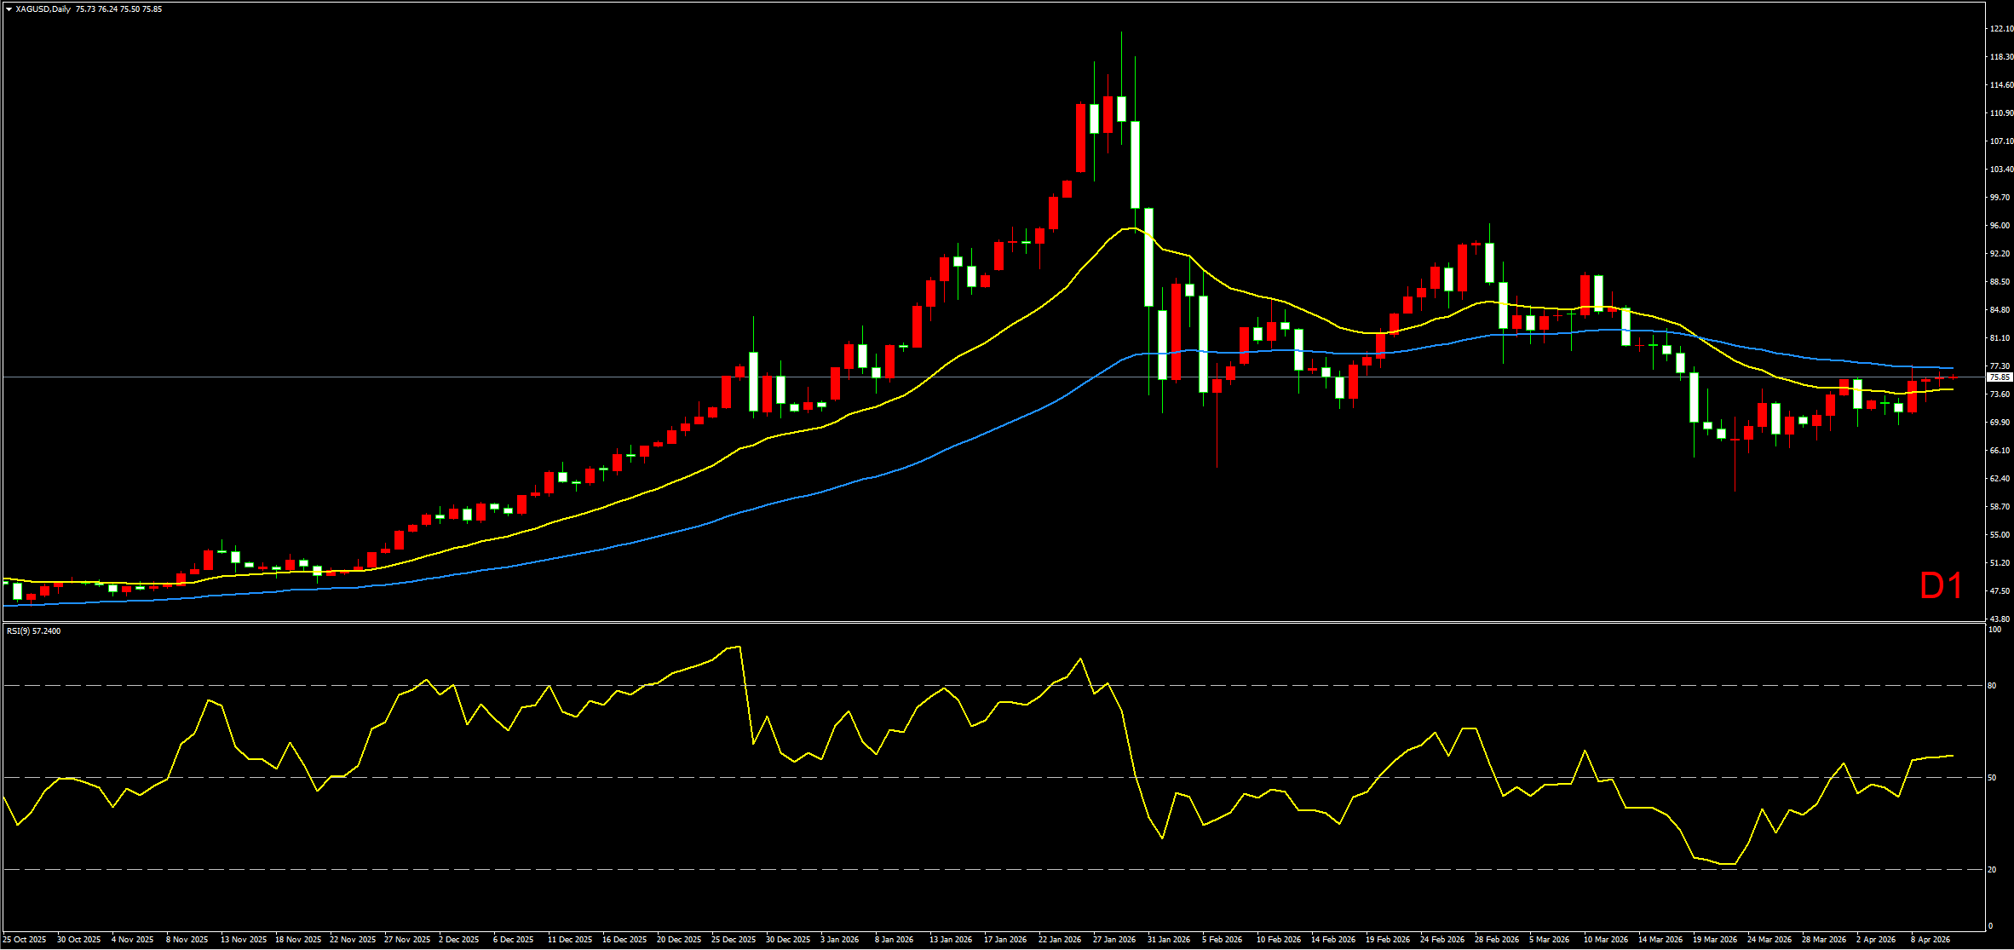Click the 25 Dec 2025 date label

[734, 940]
